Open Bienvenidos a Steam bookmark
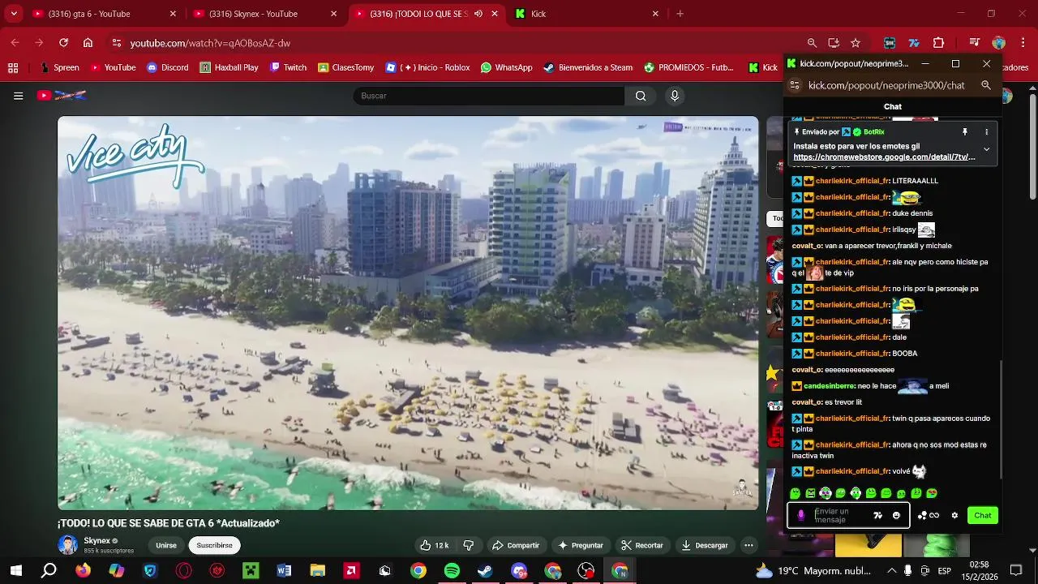 click(x=589, y=67)
